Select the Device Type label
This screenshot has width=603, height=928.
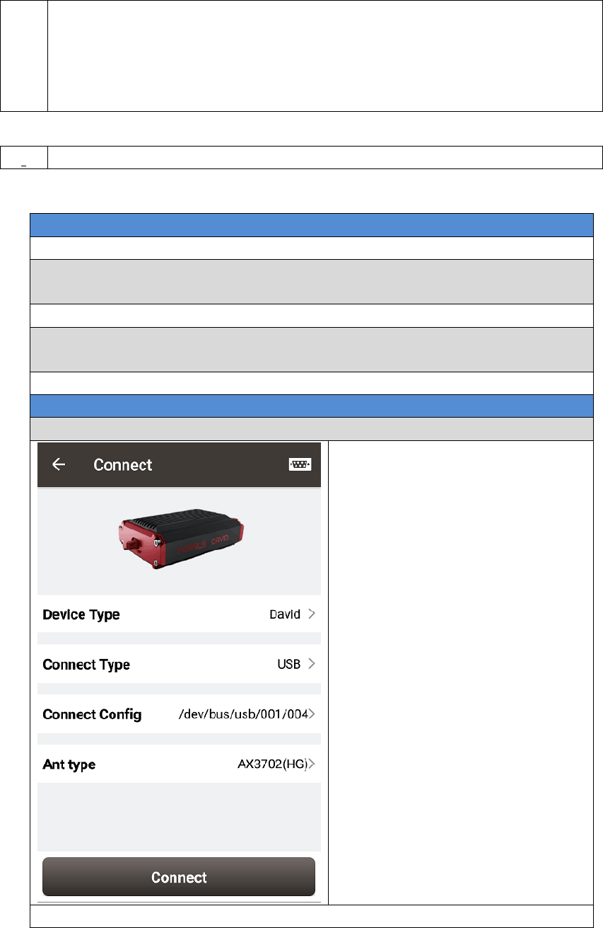(x=81, y=614)
